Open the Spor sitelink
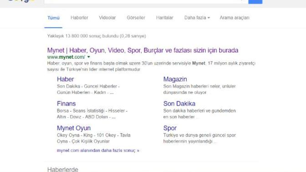306x172 pixels. click(170, 128)
